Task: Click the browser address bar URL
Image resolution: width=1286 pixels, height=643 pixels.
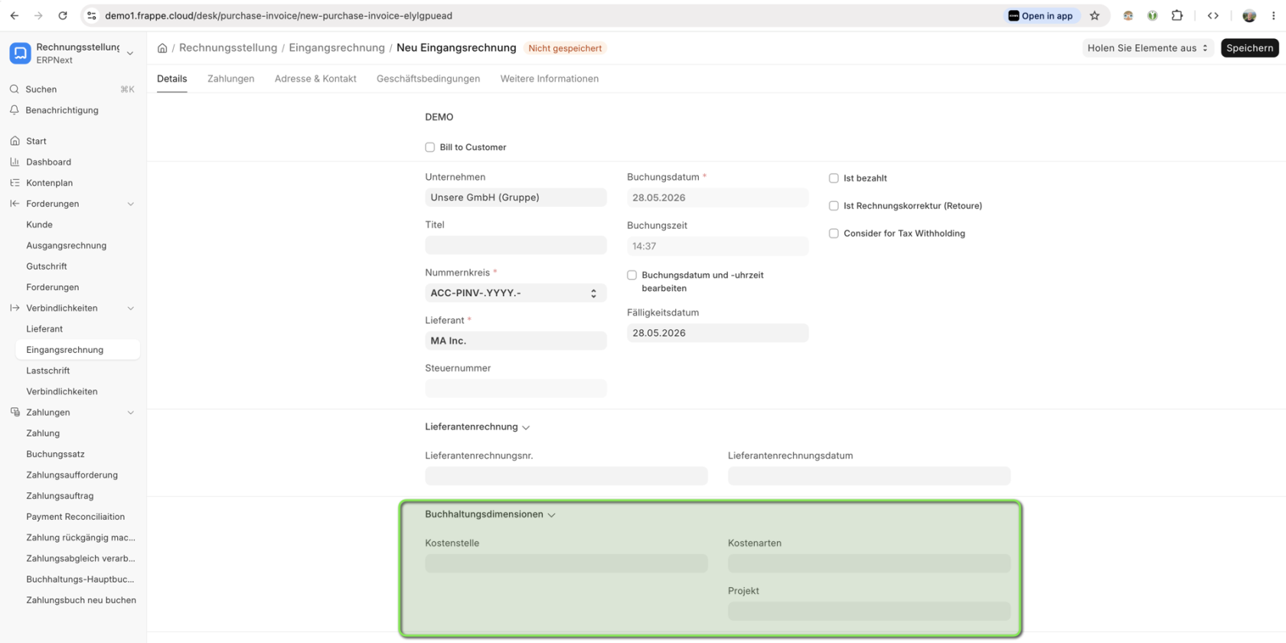Action: (279, 15)
